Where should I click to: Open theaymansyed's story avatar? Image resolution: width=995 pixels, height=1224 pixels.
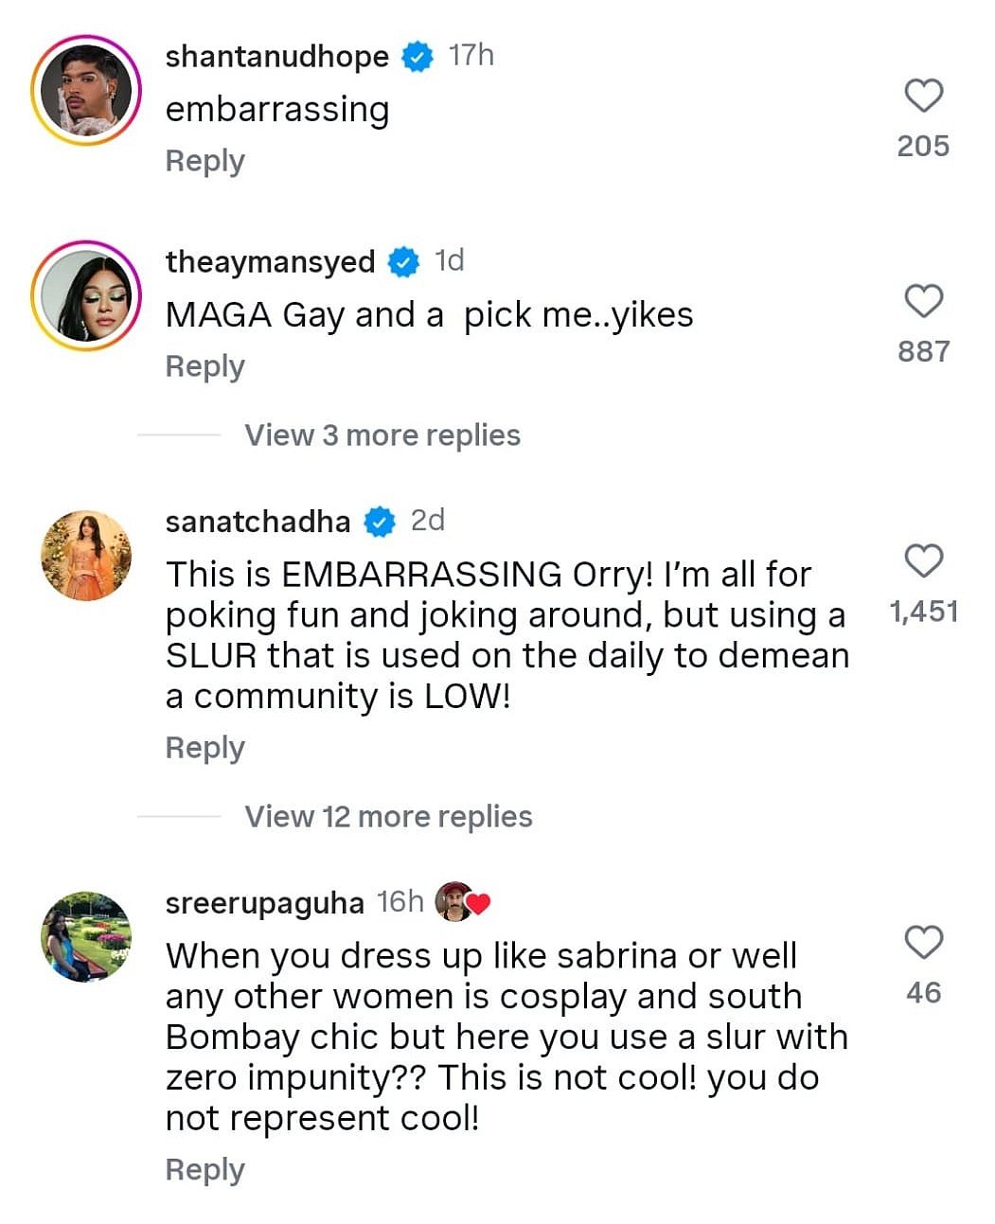(x=86, y=296)
